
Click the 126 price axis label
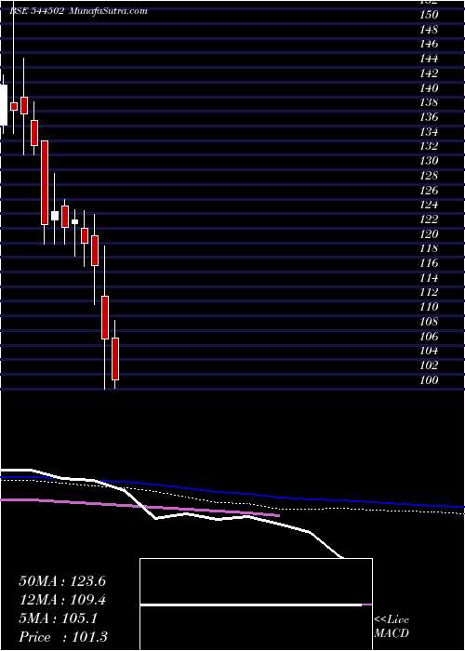click(429, 190)
